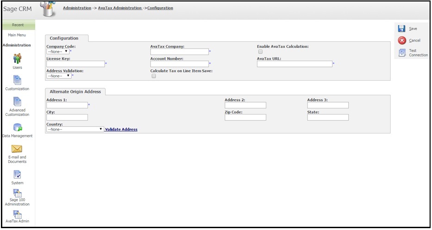Click the Sage CRM logo text
The image size is (432, 230).
(x=17, y=9)
